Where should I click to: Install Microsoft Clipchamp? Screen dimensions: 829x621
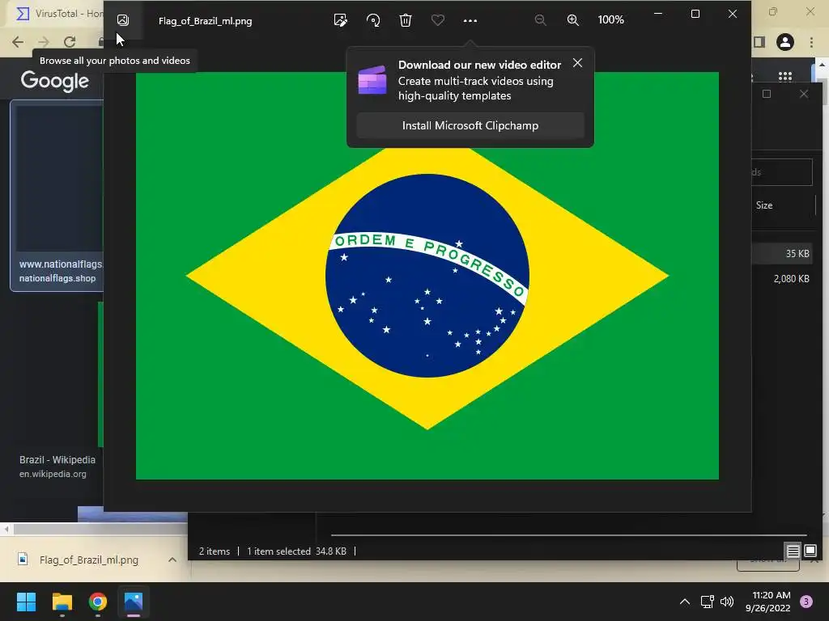pyautogui.click(x=470, y=125)
